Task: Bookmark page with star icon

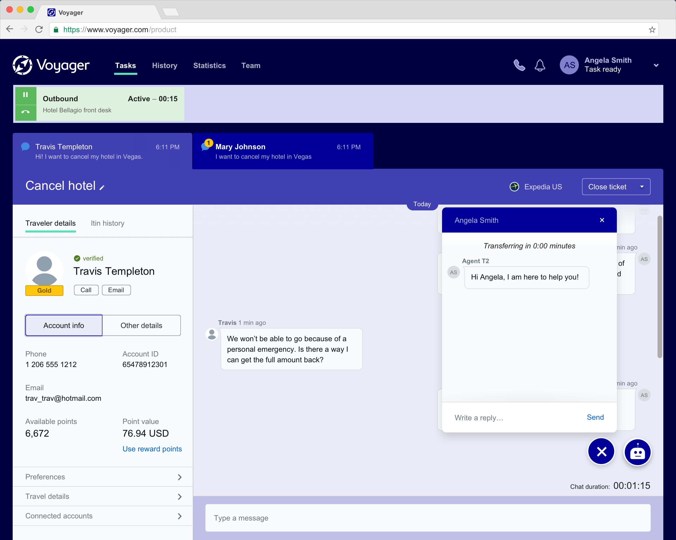Action: coord(652,30)
